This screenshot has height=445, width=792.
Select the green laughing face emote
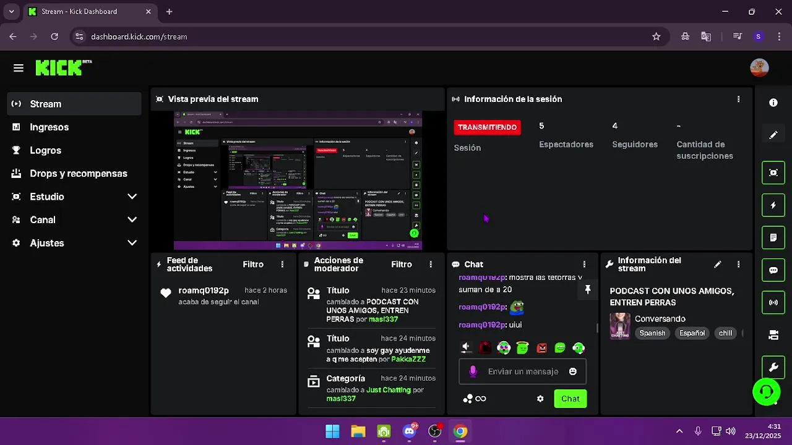pyautogui.click(x=560, y=348)
